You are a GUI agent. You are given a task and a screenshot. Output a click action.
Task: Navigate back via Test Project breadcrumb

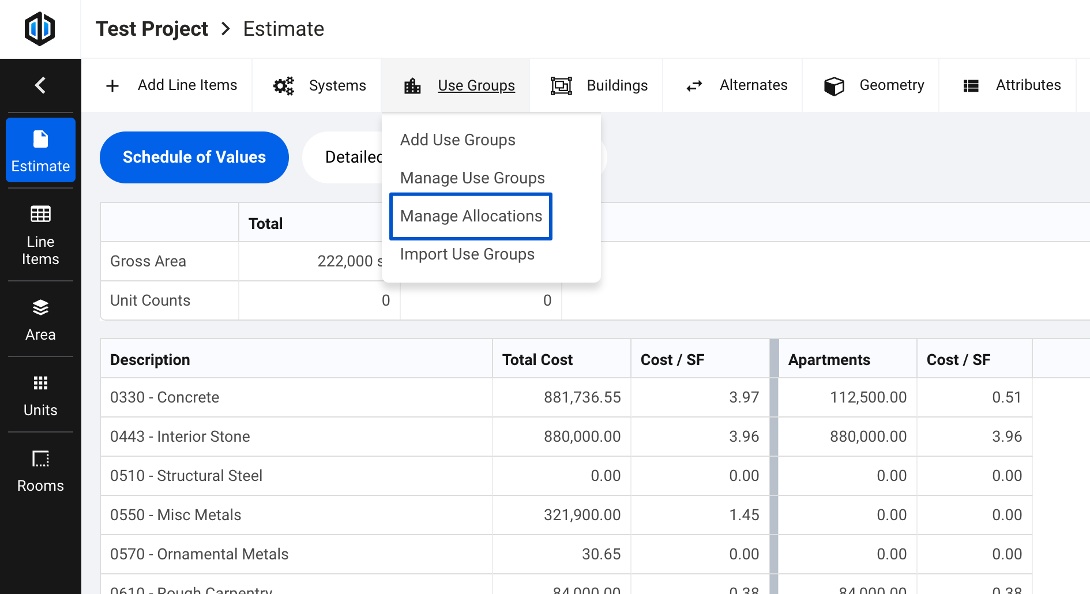pyautogui.click(x=152, y=28)
